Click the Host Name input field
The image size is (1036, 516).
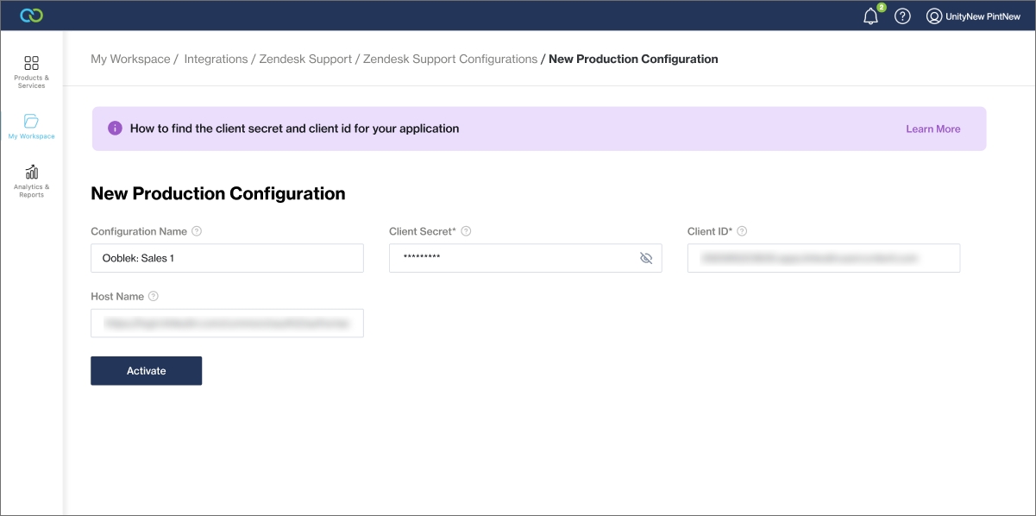[x=227, y=323]
